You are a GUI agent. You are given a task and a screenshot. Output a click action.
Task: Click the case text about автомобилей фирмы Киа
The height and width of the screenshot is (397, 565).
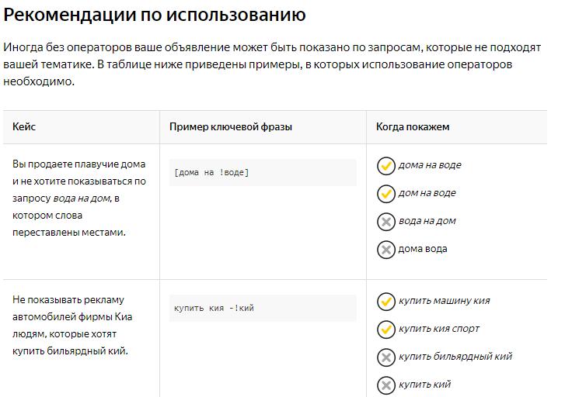click(72, 325)
